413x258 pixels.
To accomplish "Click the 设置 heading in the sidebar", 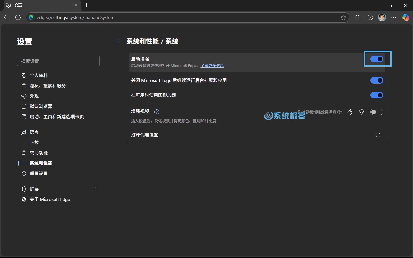I will (25, 42).
